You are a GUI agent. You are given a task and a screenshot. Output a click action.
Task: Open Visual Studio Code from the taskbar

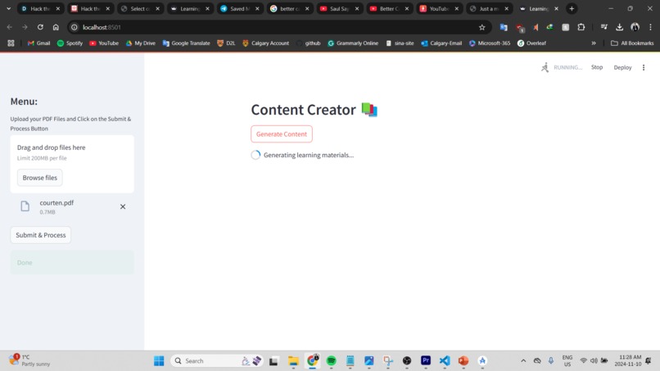click(445, 361)
